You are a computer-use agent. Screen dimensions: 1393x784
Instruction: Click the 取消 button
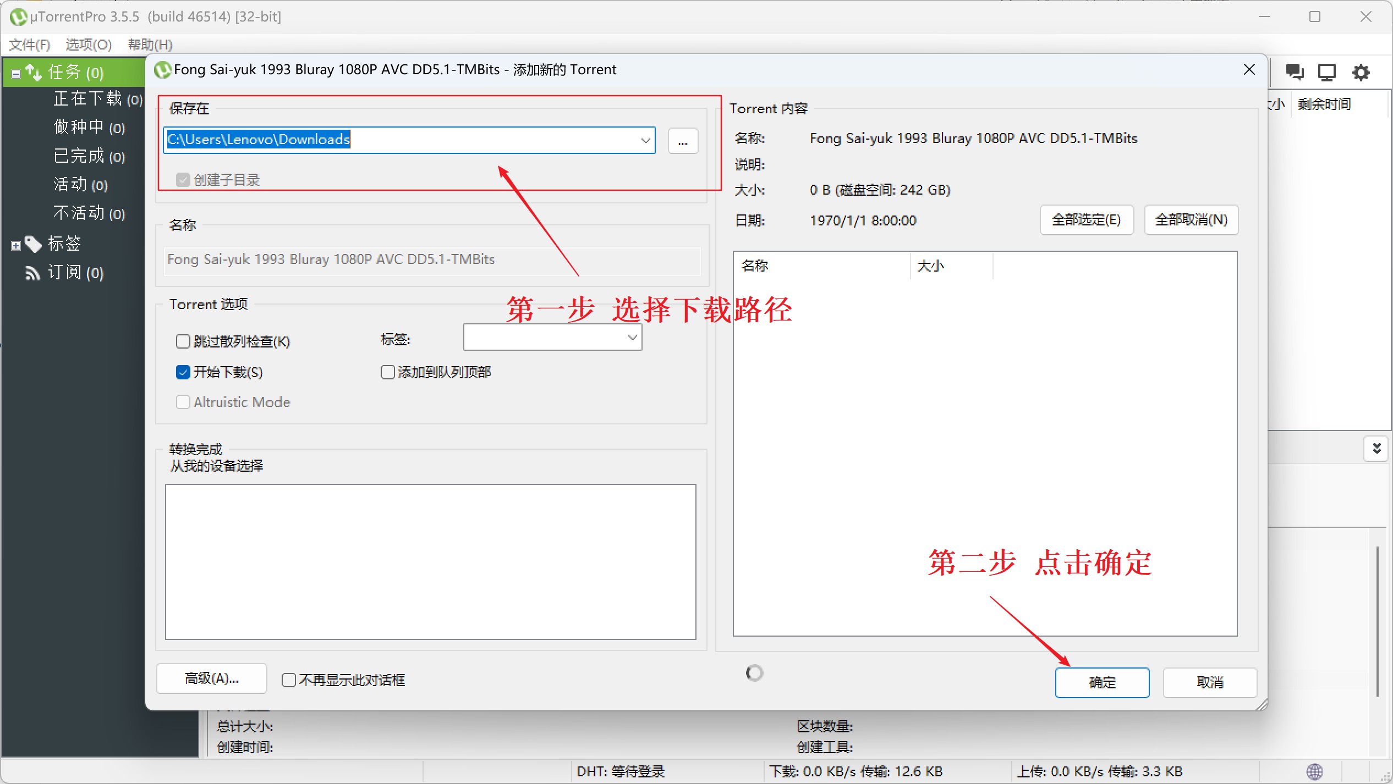(1210, 682)
